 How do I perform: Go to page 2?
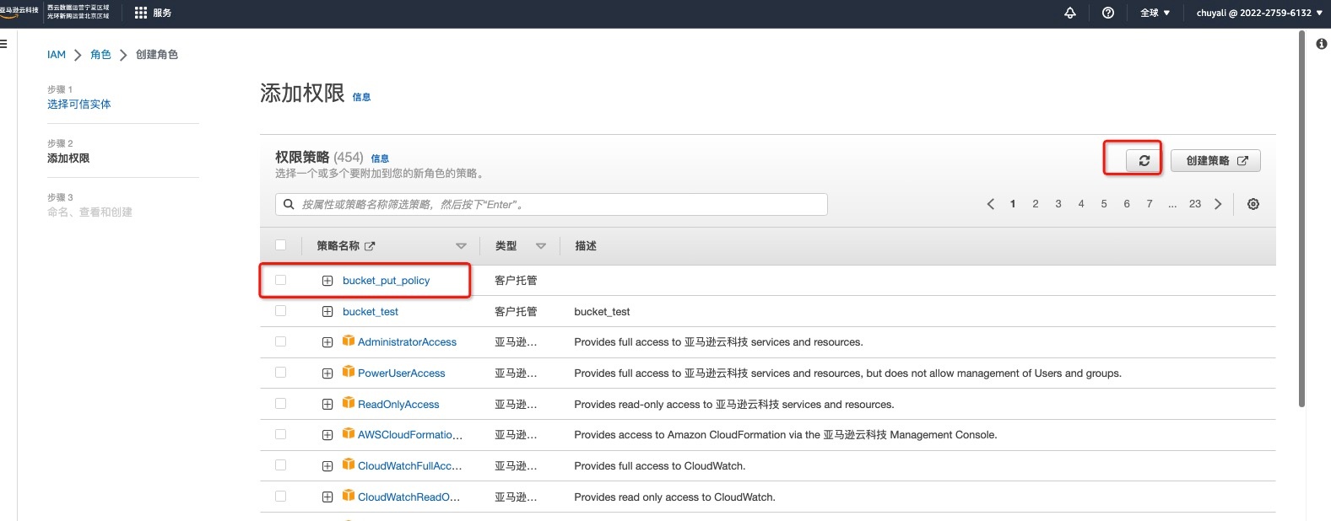[x=1036, y=204]
